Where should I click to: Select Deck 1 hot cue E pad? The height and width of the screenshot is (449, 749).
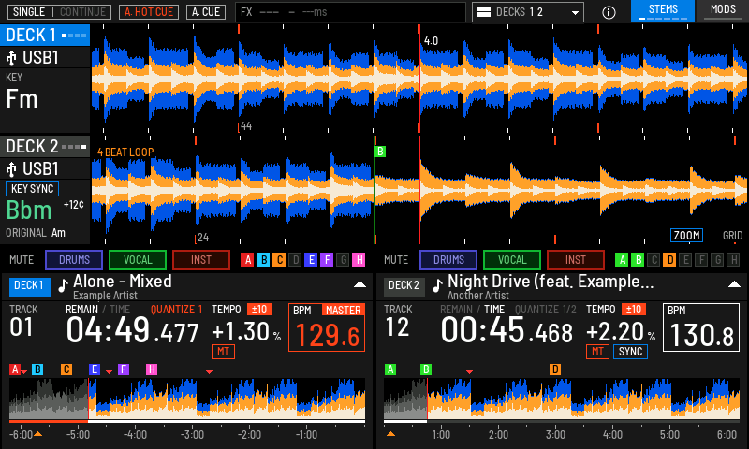[311, 260]
